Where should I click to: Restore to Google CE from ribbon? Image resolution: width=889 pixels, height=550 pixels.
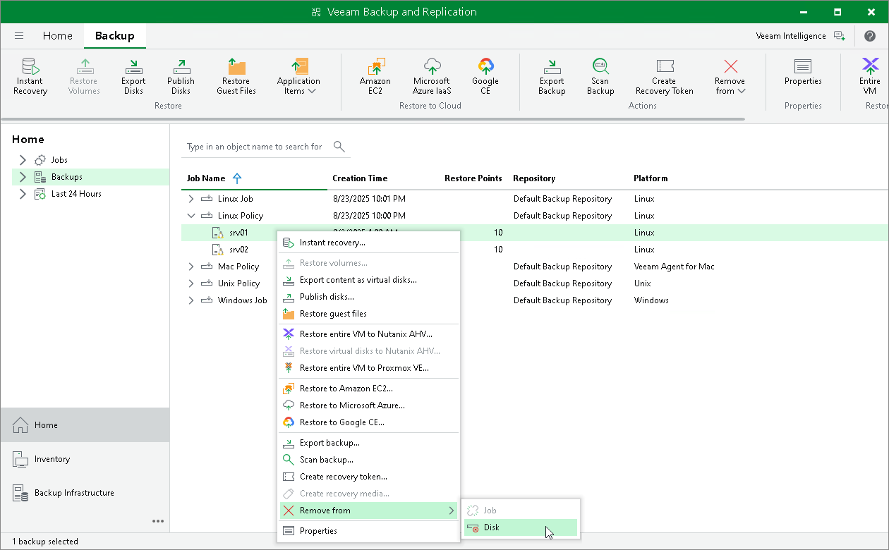click(485, 76)
